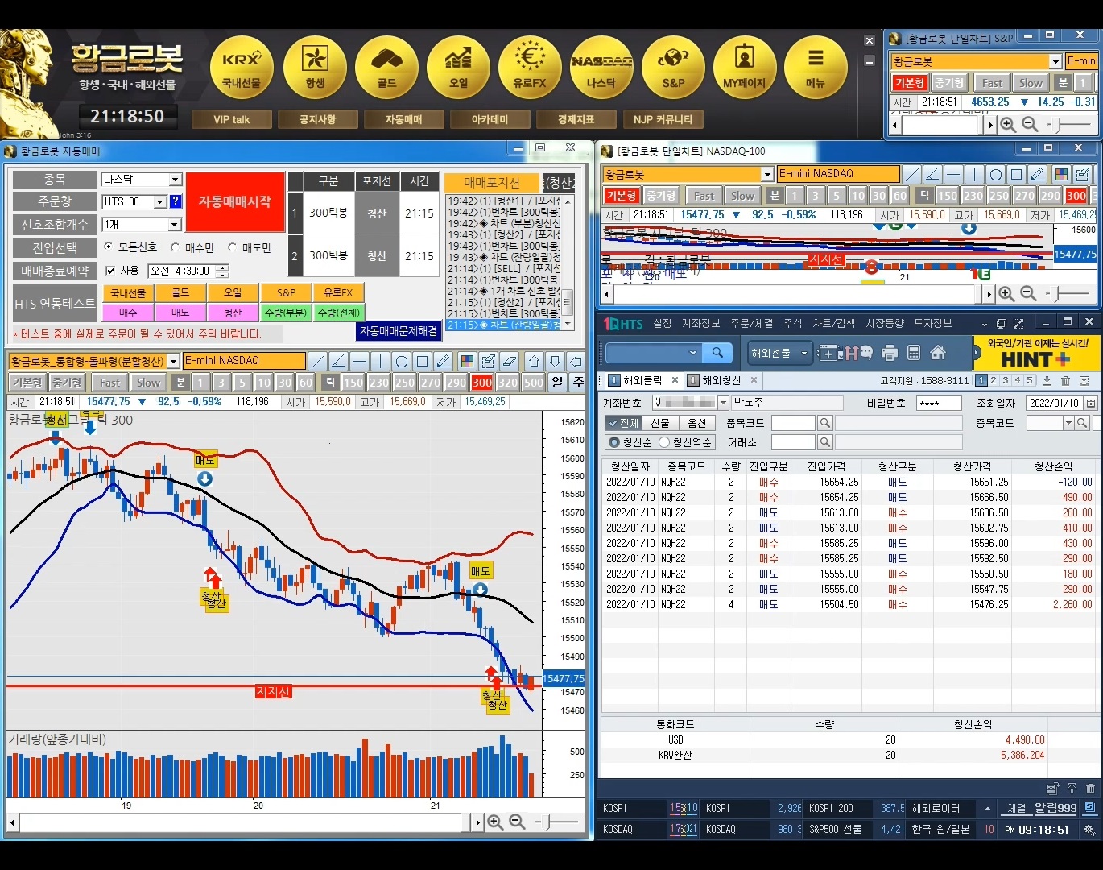The width and height of the screenshot is (1103, 870).
Task: Click 자동매매문제해결 button
Action: pos(399,331)
